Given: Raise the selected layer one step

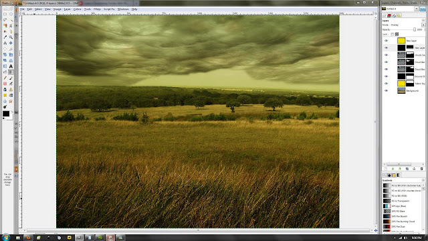Looking at the screenshot, I should pos(393,169).
